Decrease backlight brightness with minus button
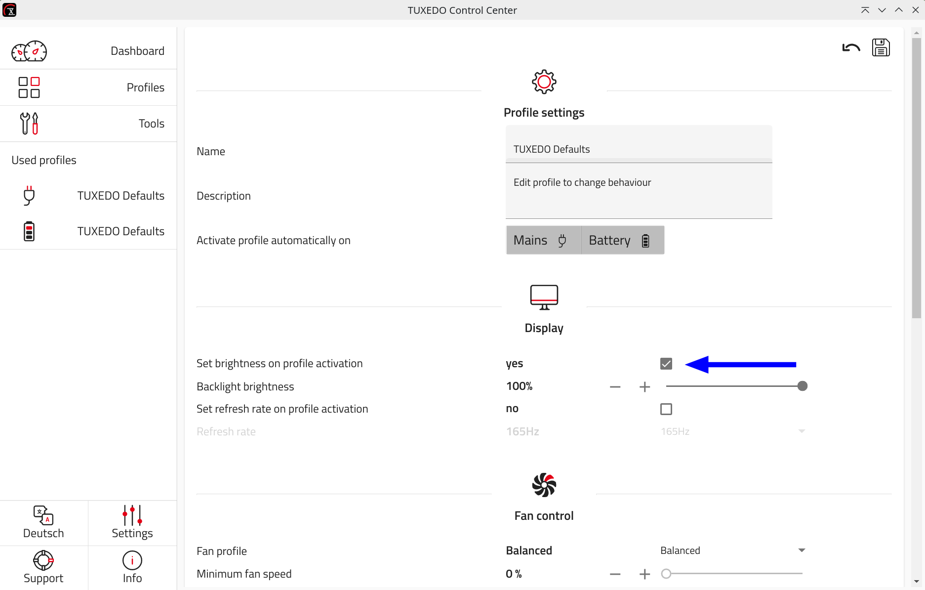 pyautogui.click(x=615, y=387)
